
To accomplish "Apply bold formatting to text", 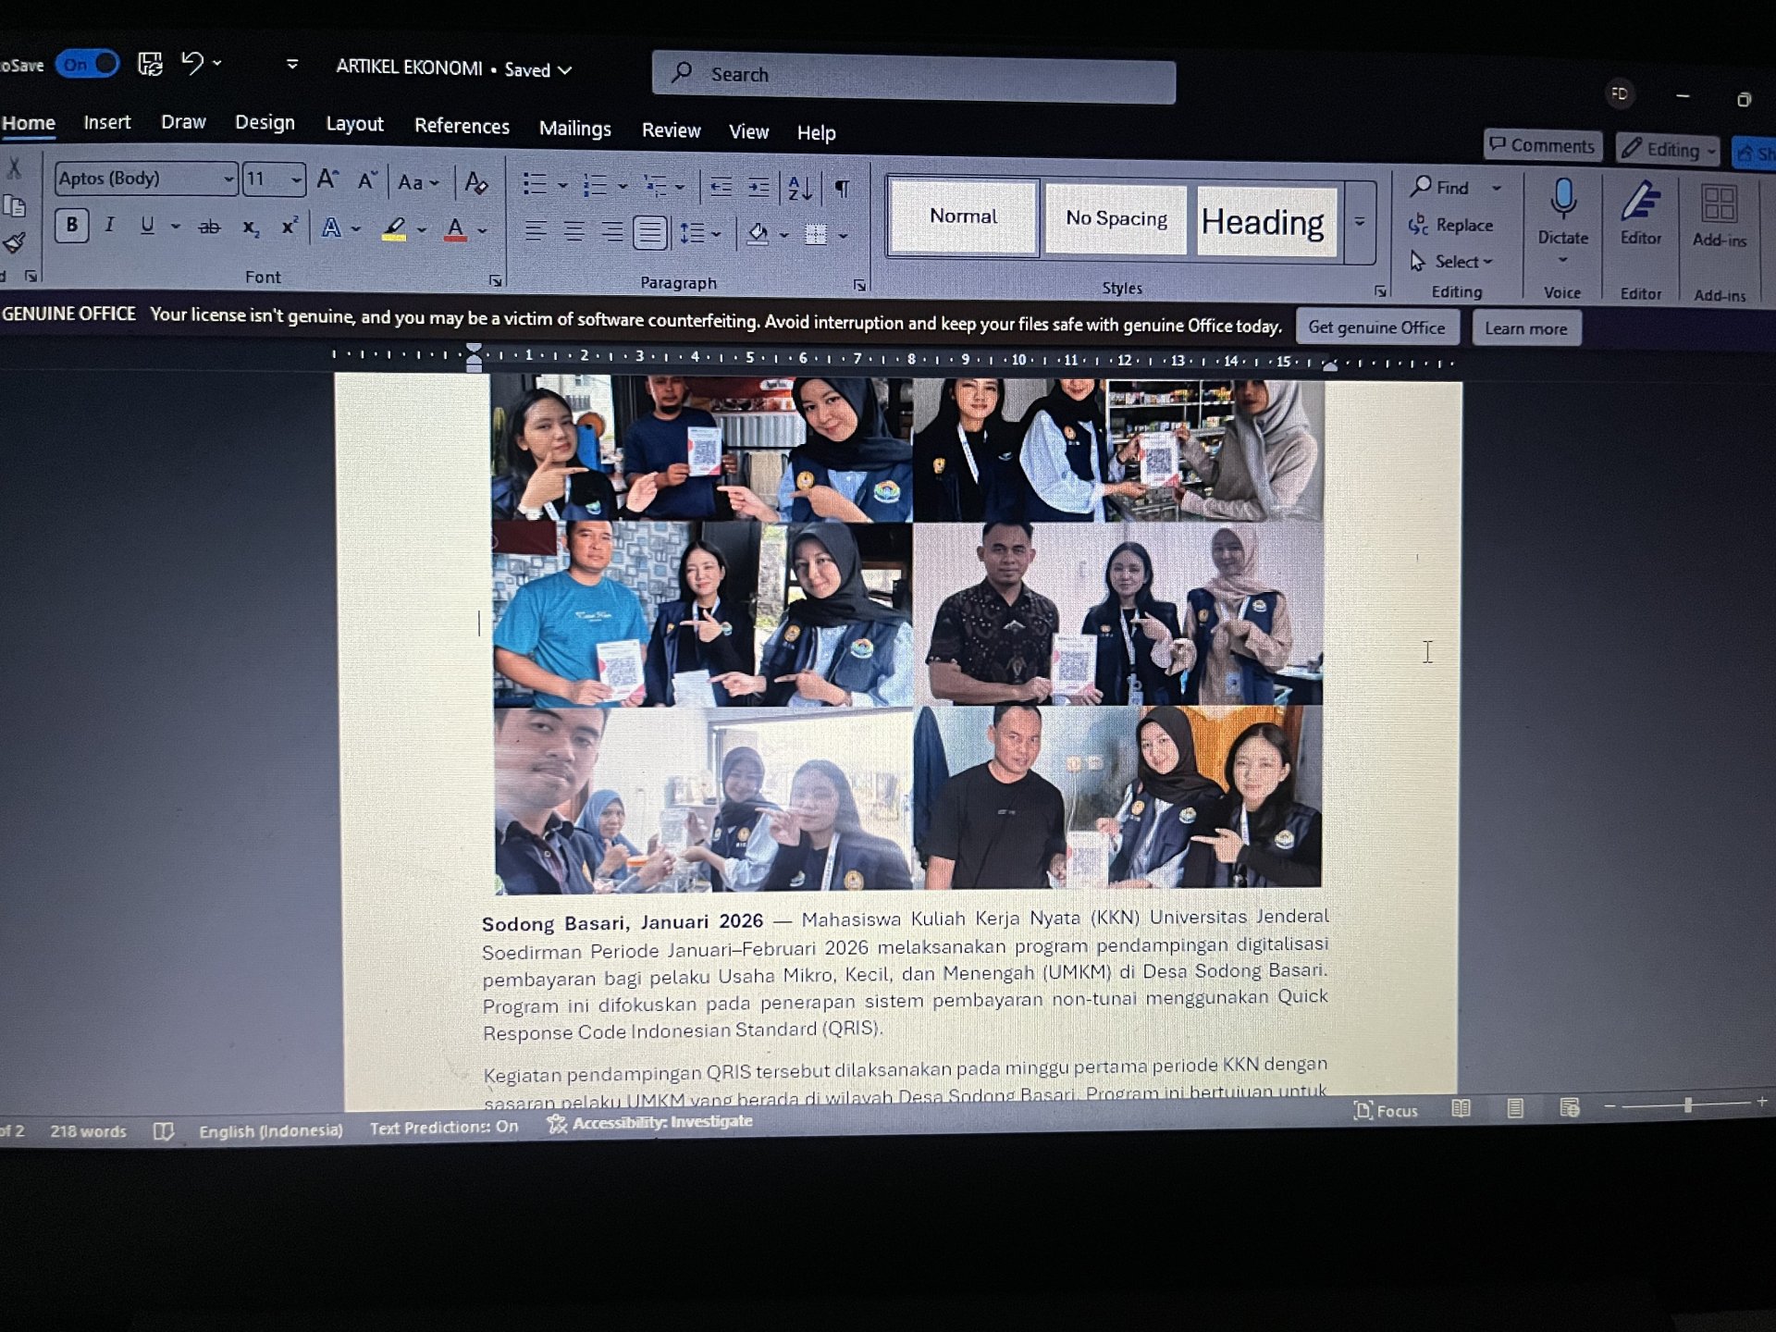I will [71, 226].
